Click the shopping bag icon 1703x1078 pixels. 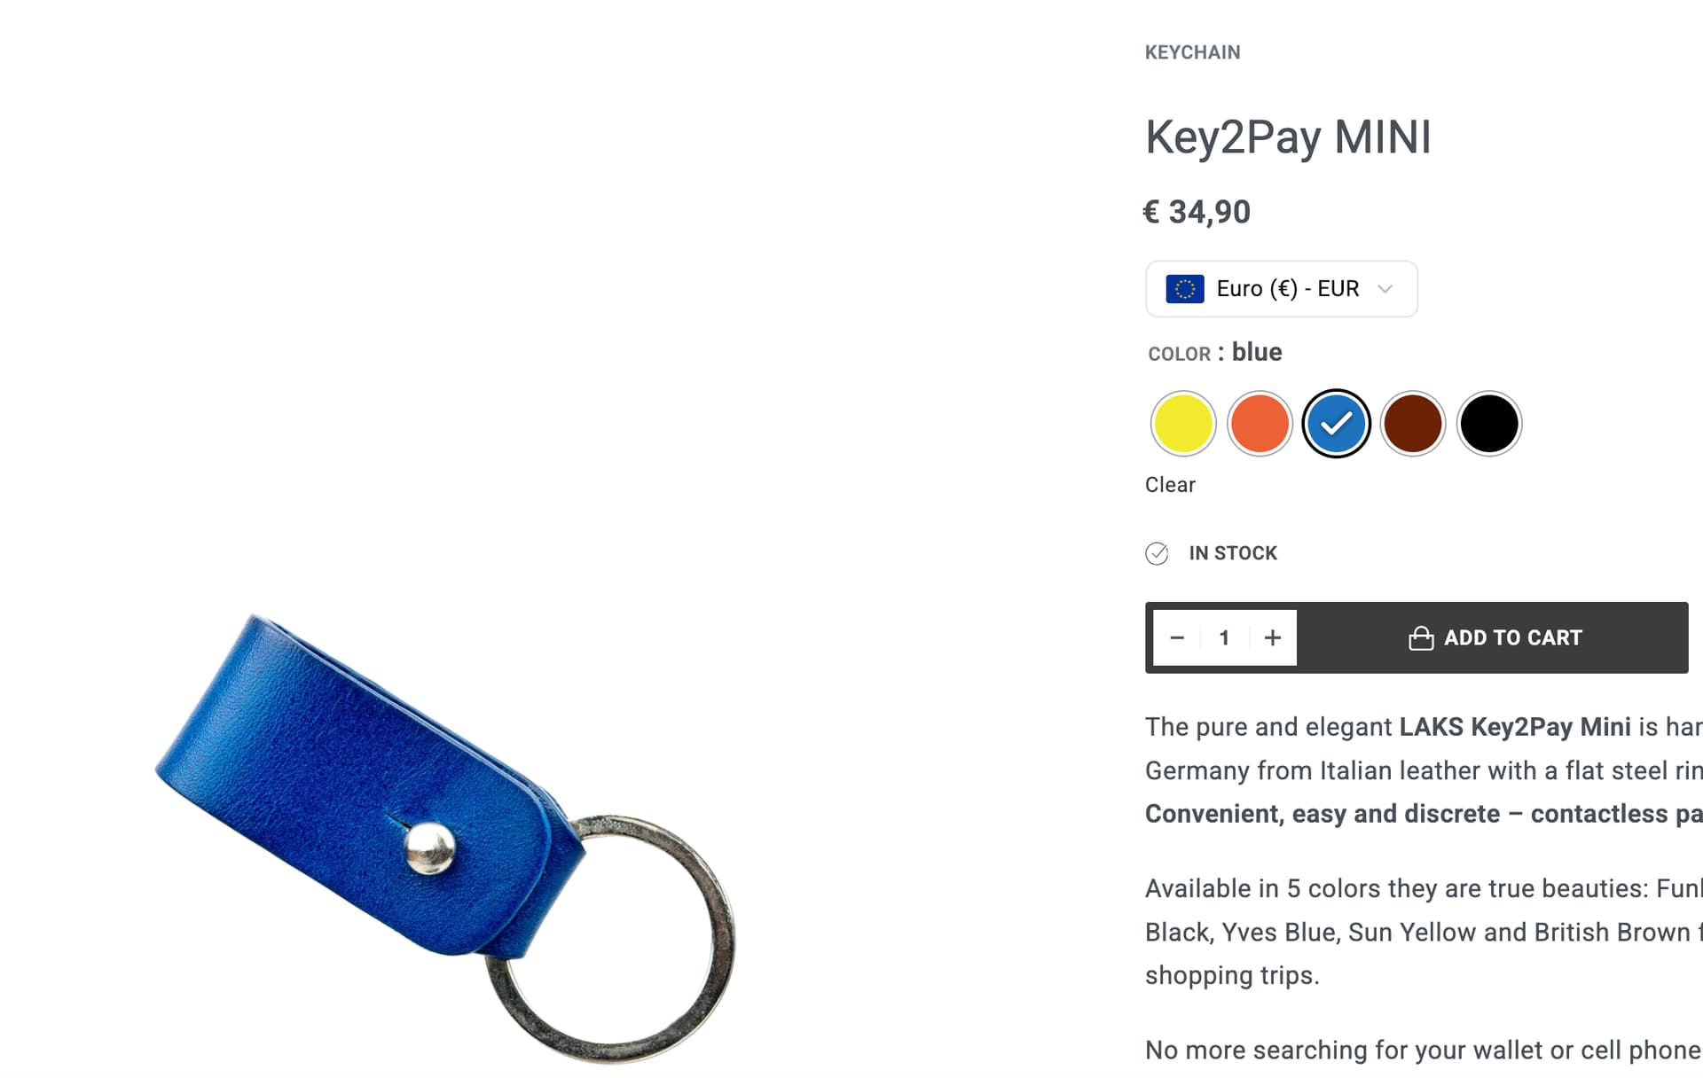pos(1421,638)
